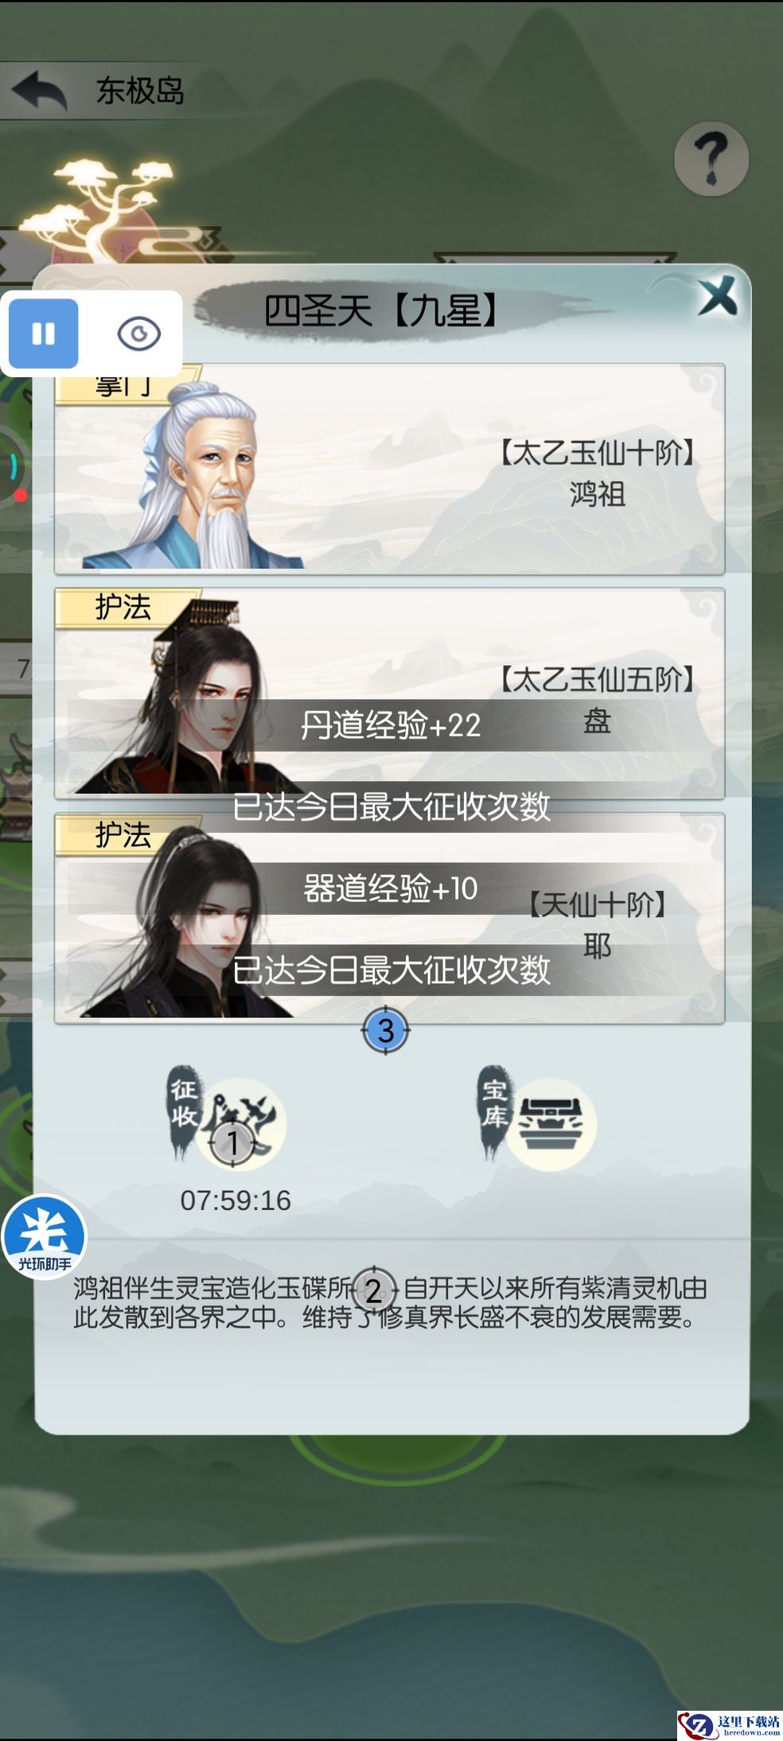Select marker number 2 in description
Image resolution: width=783 pixels, height=1741 pixels.
372,1290
